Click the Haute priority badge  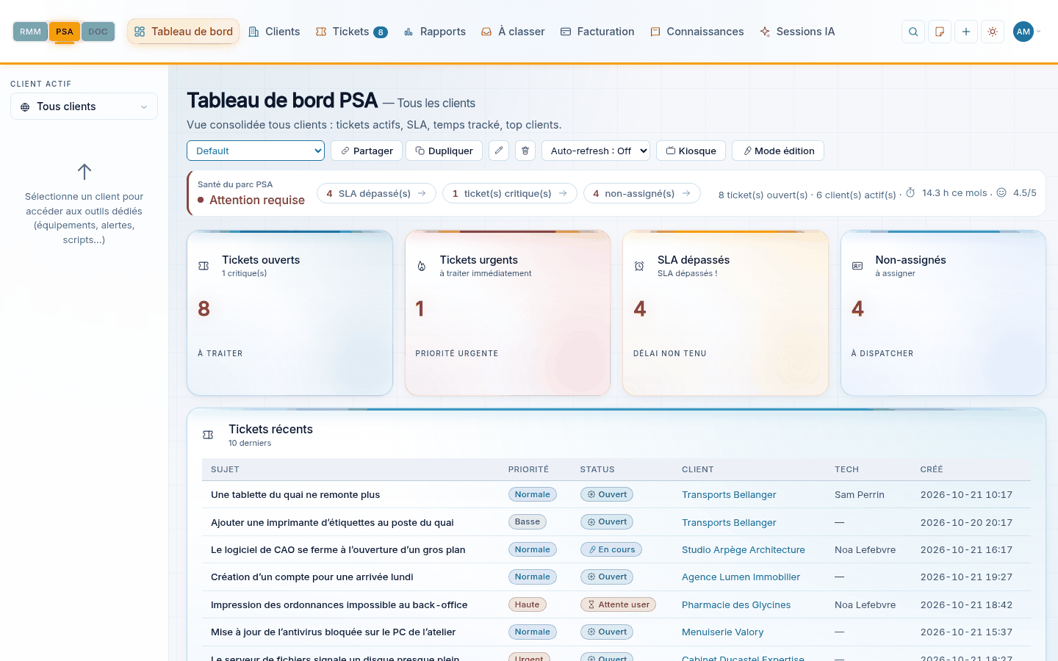click(x=528, y=604)
